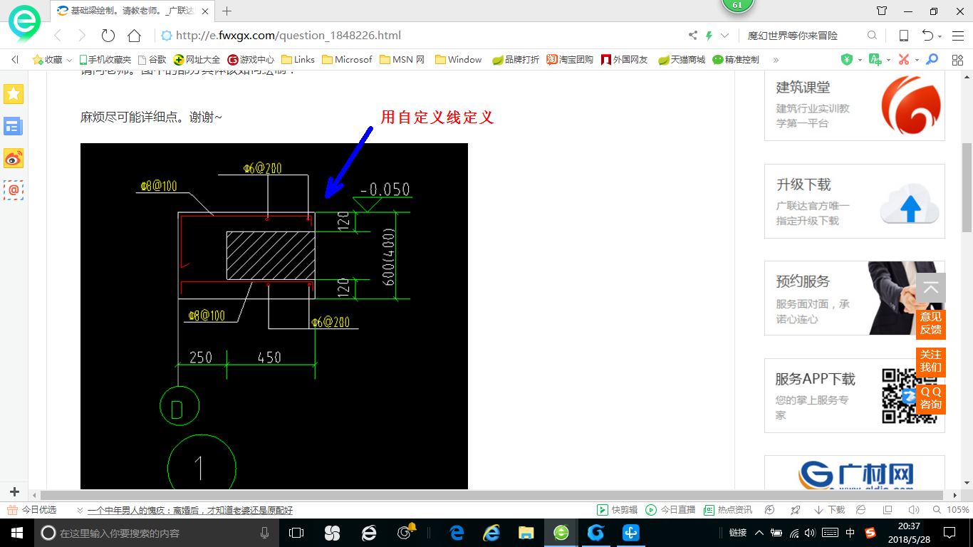Open dropdown beside scissors screenshot icon

(917, 60)
